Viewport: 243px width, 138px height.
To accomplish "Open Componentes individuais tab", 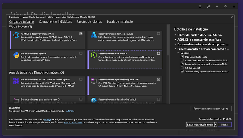I will point(55,21).
